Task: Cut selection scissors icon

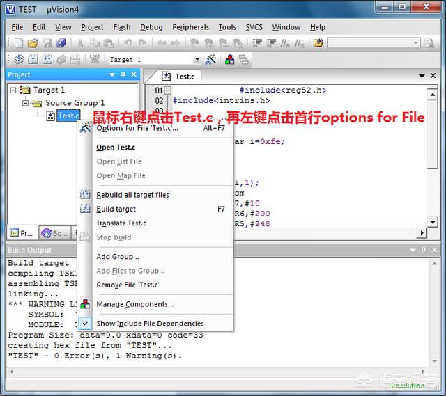Action: click(x=80, y=43)
